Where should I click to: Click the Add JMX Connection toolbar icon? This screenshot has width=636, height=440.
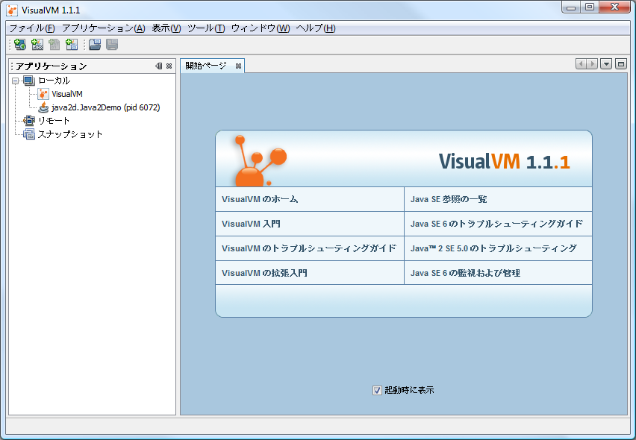(37, 45)
